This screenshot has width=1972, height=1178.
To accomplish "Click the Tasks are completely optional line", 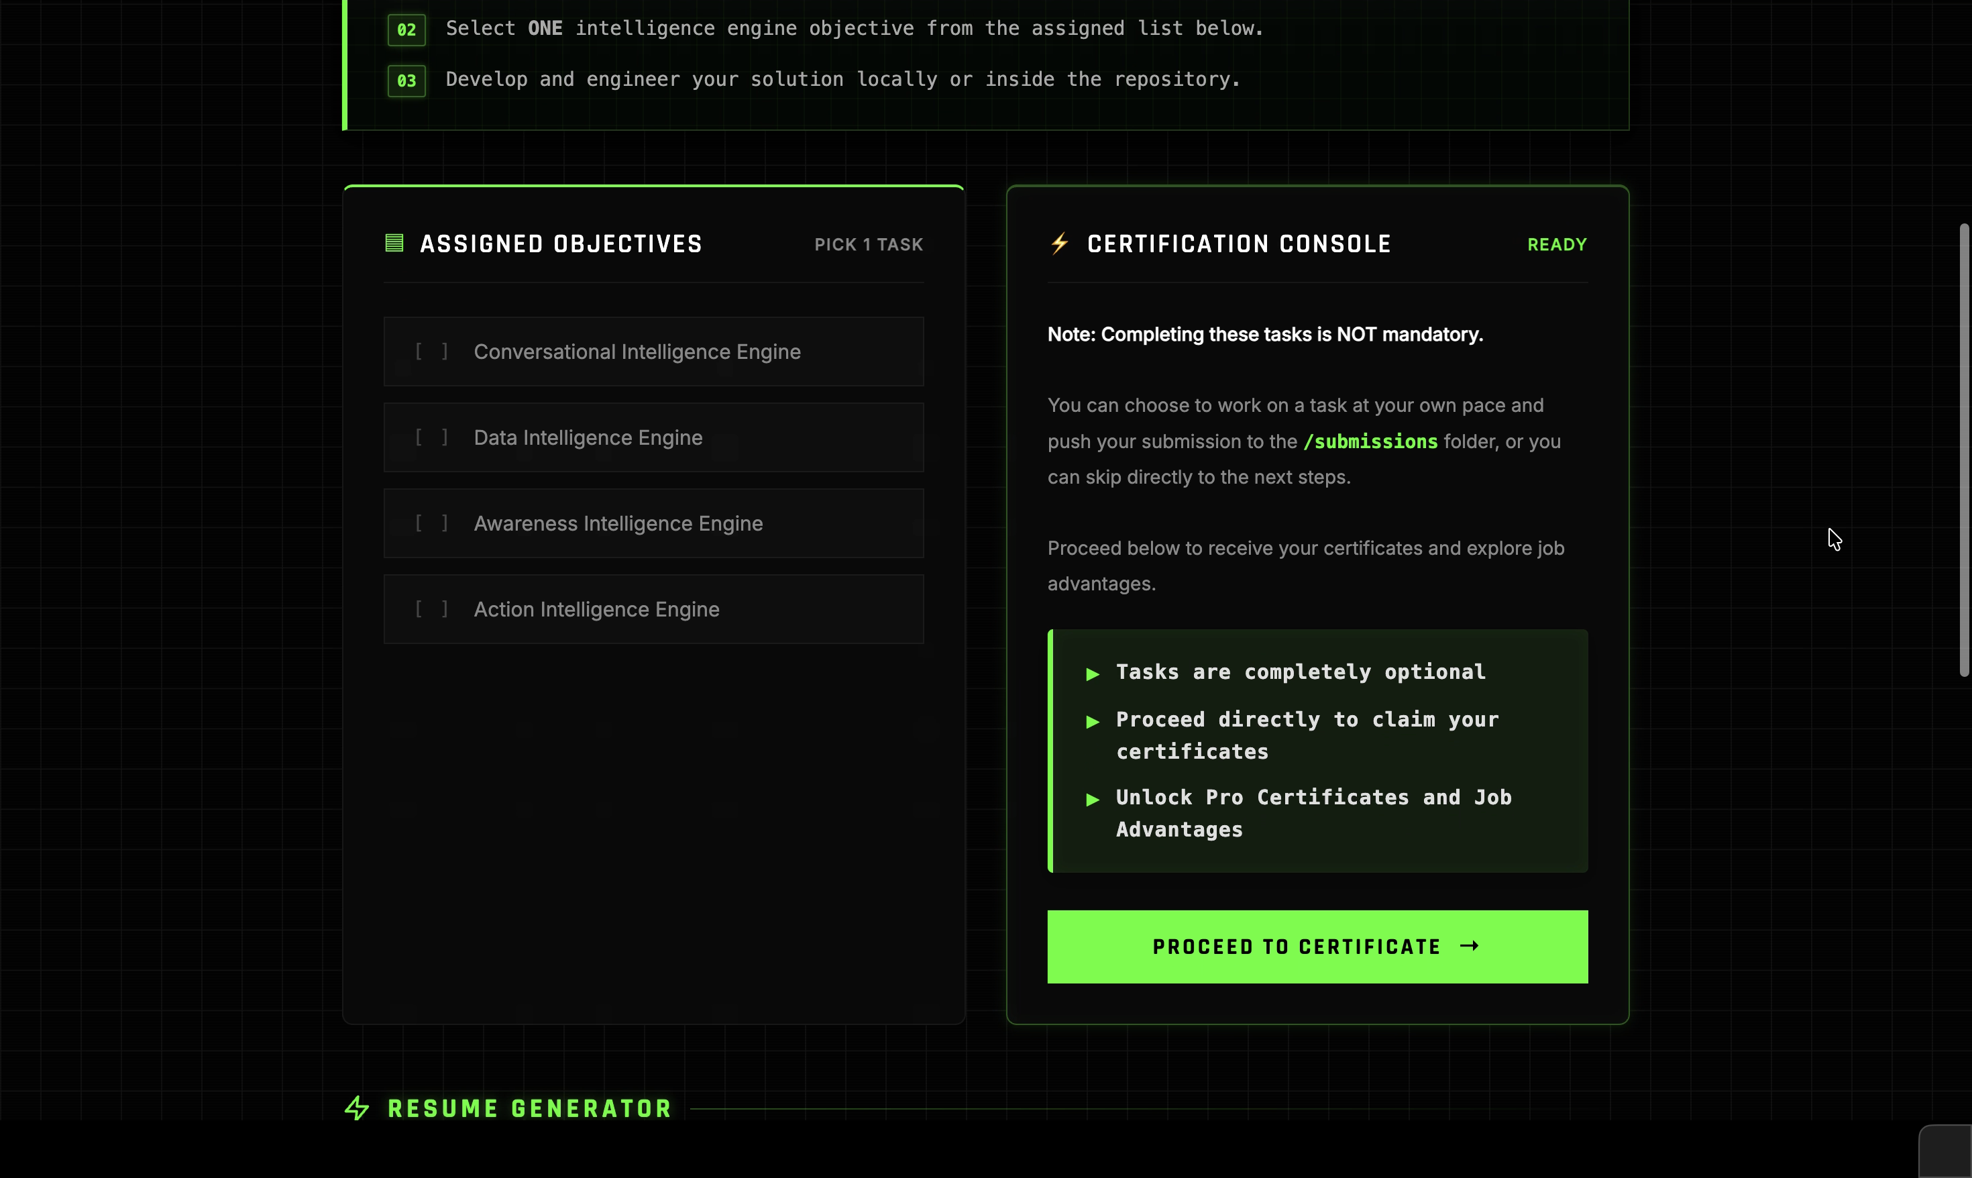I will pos(1301,672).
